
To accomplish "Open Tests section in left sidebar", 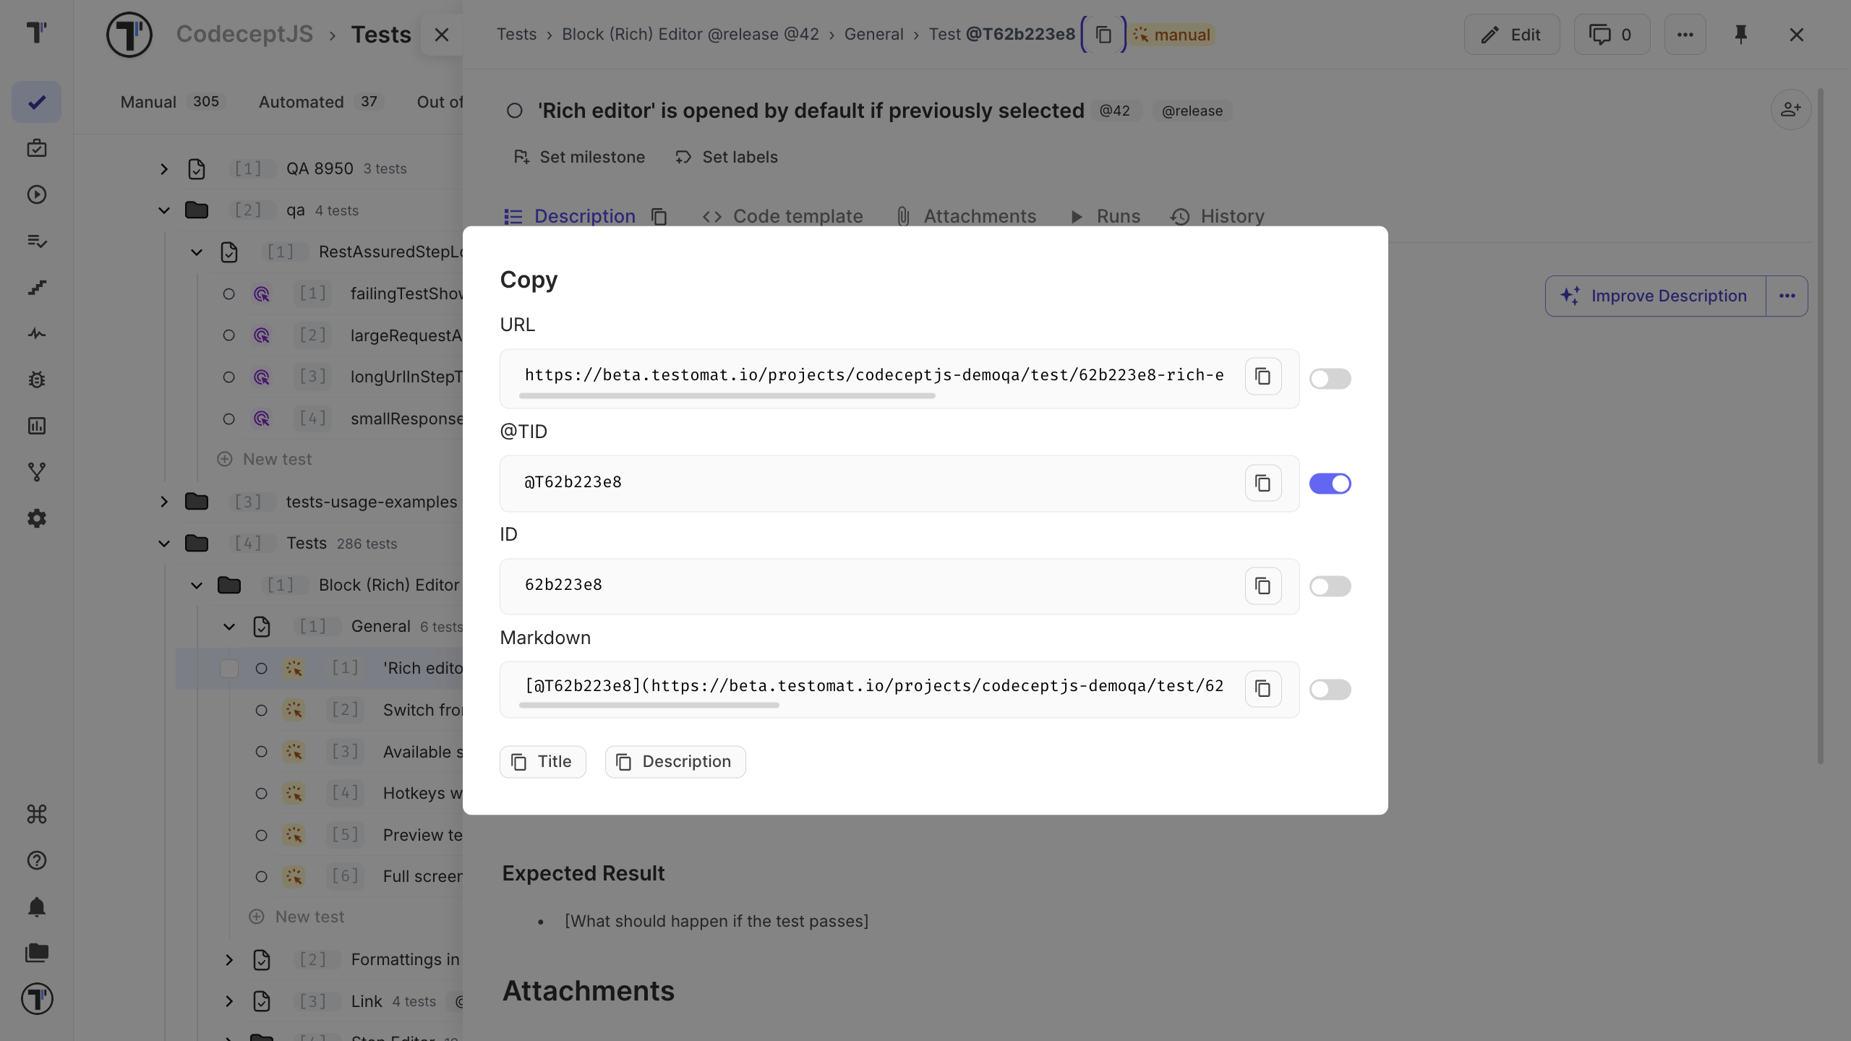I will click(x=37, y=102).
